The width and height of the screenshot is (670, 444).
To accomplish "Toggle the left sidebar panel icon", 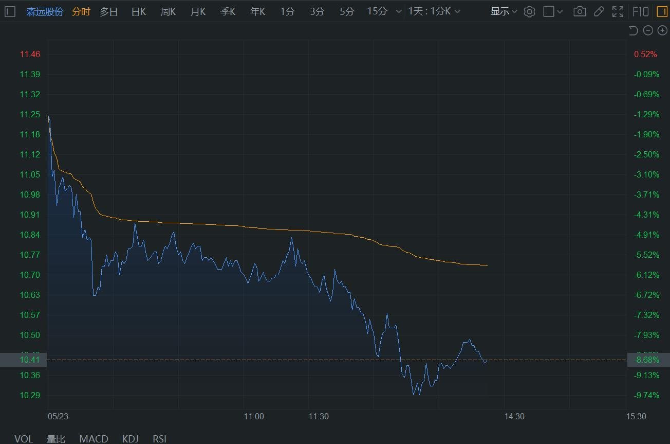I will tap(10, 11).
